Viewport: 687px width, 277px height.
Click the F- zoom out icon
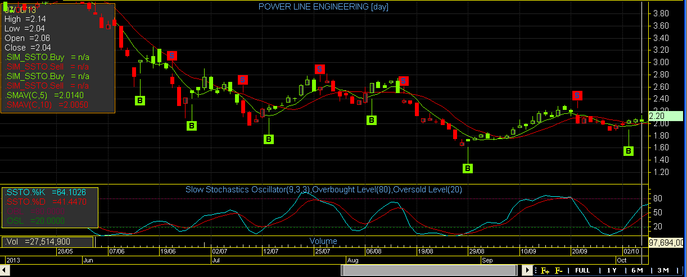pos(559,271)
